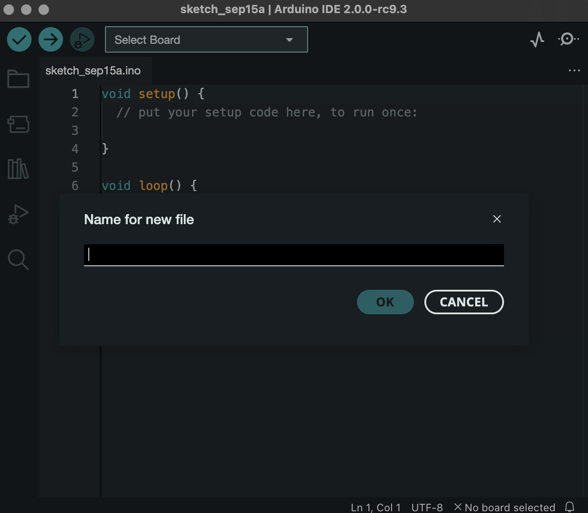Click line number 5 in the gutter
The image size is (588, 513).
coord(75,167)
